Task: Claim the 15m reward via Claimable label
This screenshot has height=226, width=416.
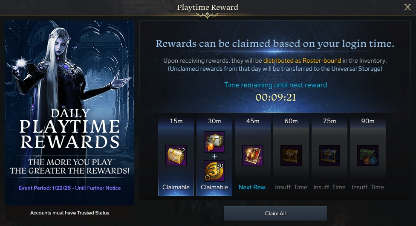Action: [x=176, y=187]
